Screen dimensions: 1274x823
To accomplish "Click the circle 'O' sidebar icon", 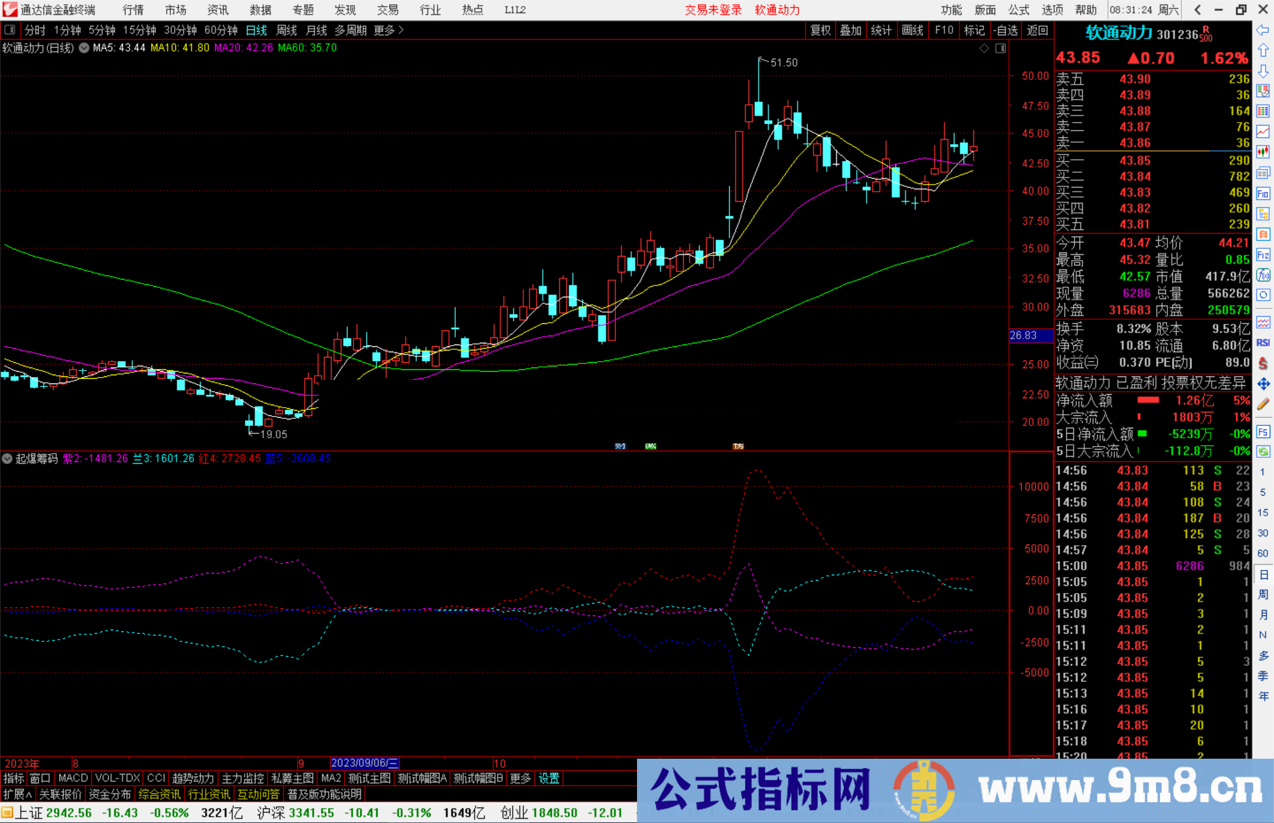I will click(1263, 296).
